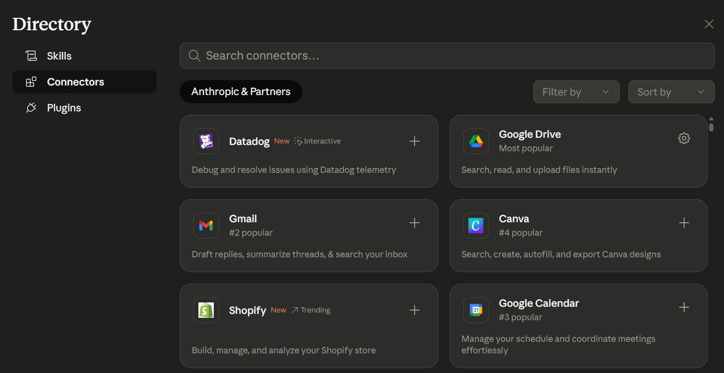Click 'Manage your schedule and coordinate meetings effortlessly'
Image resolution: width=724 pixels, height=373 pixels.
coord(558,345)
